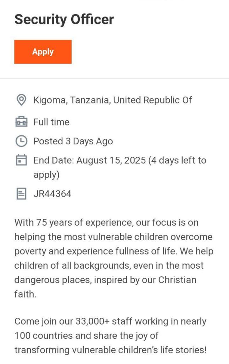The height and width of the screenshot is (364, 229).
Task: Click the Posted 3 Days Ago text
Action: click(x=73, y=141)
